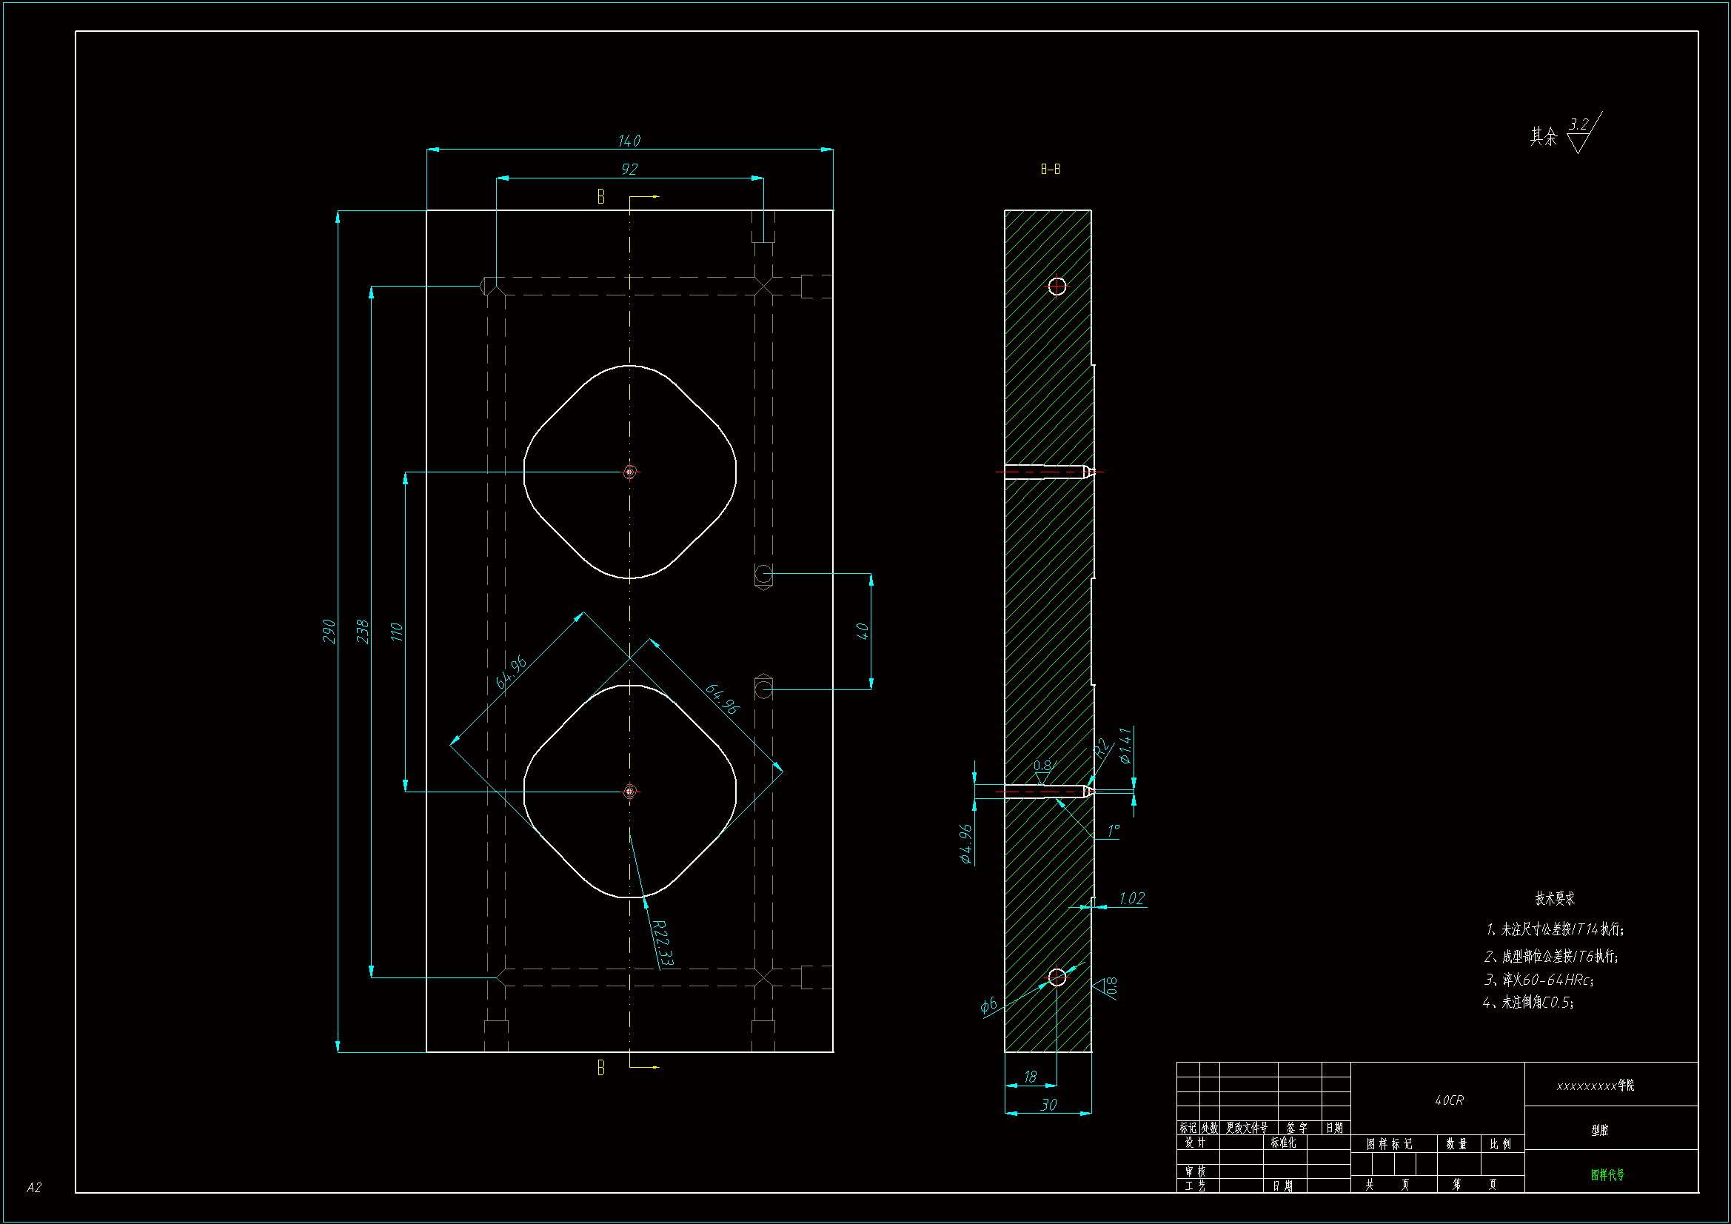This screenshot has height=1224, width=1731.
Task: Select the 30 thickness dimension text
Action: coord(1048,1105)
